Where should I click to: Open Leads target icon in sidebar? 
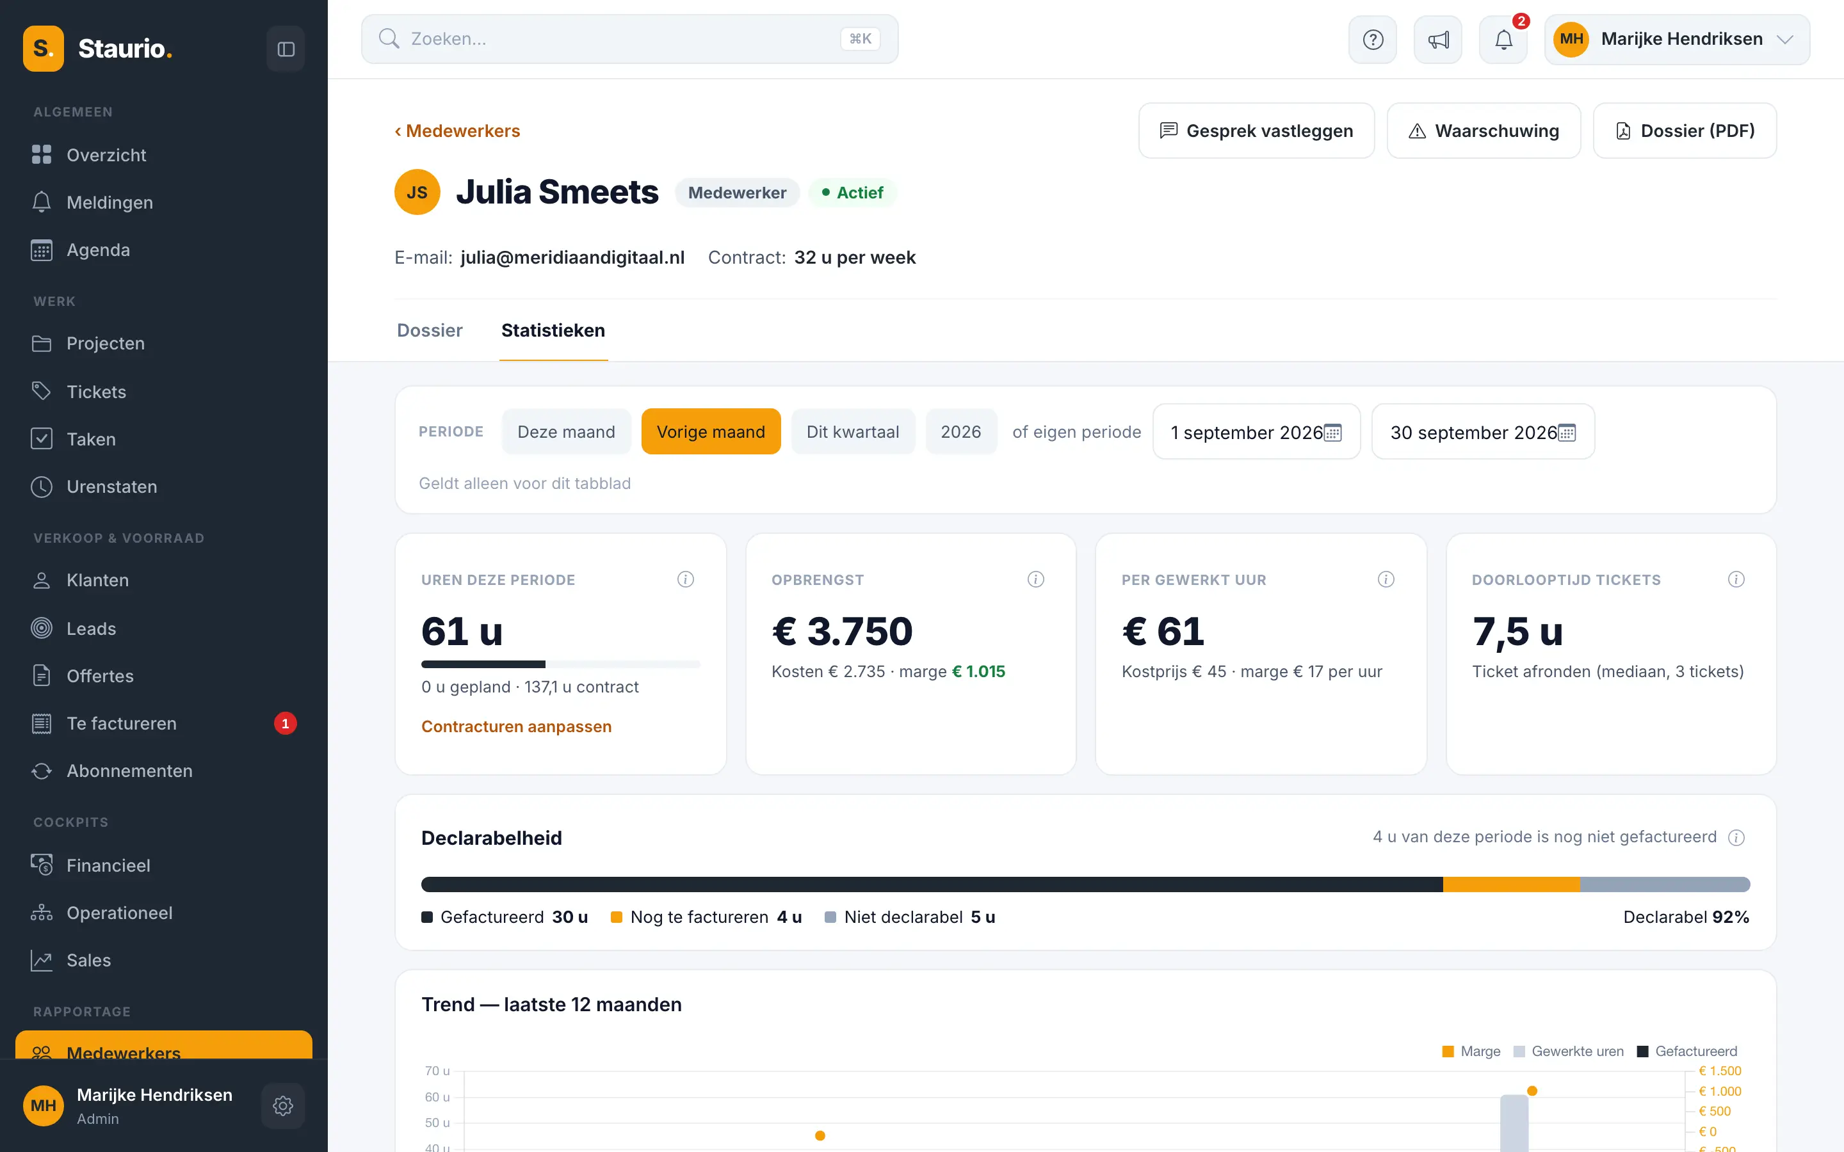pos(42,628)
